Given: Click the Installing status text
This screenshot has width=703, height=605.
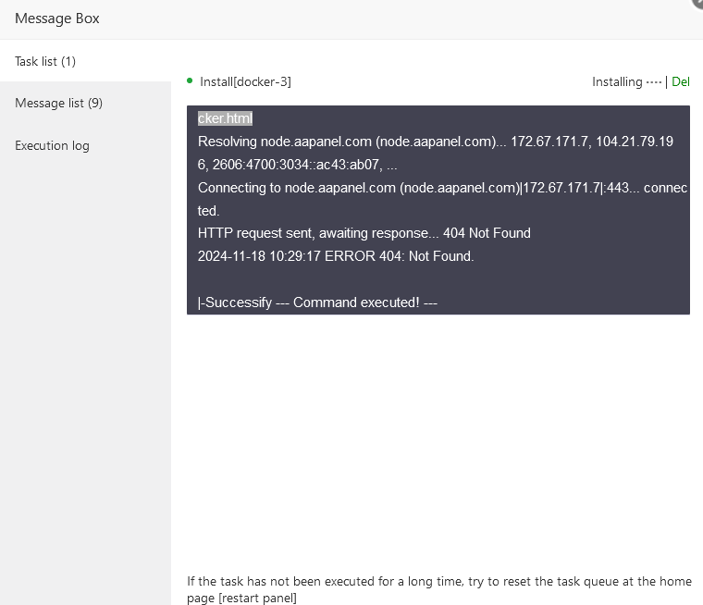Looking at the screenshot, I should [617, 81].
